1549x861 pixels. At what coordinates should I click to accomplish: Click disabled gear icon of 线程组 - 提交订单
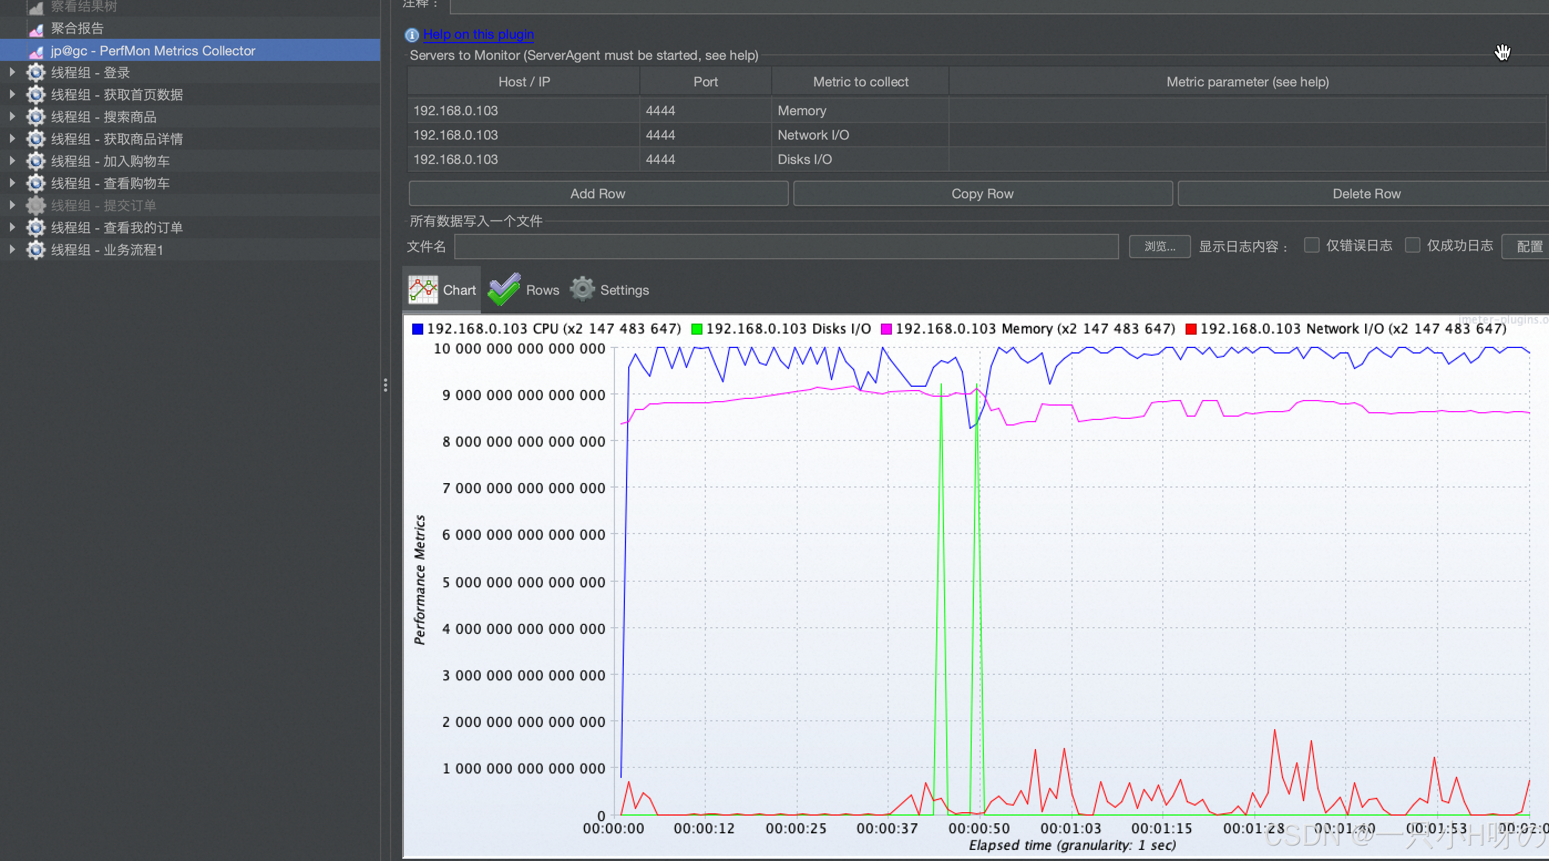pos(35,205)
